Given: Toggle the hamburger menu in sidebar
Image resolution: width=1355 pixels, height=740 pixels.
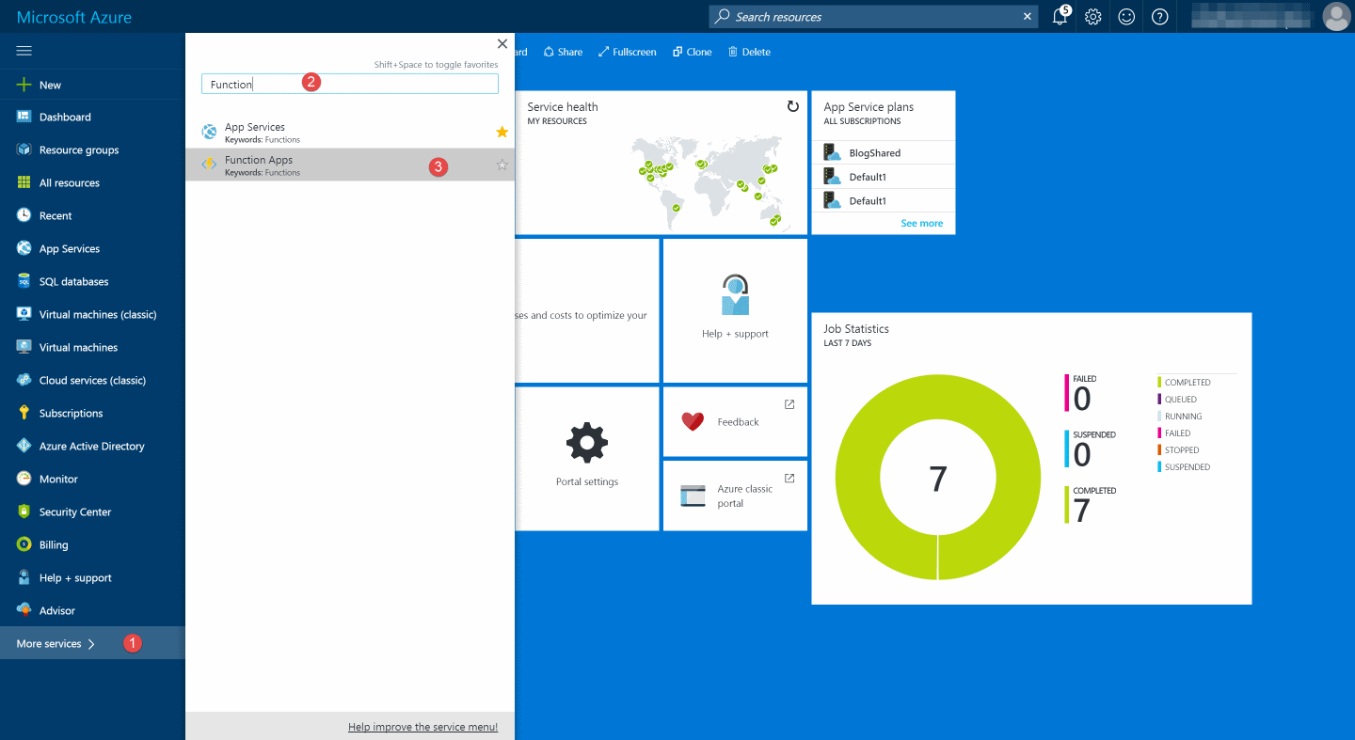Looking at the screenshot, I should (x=24, y=51).
